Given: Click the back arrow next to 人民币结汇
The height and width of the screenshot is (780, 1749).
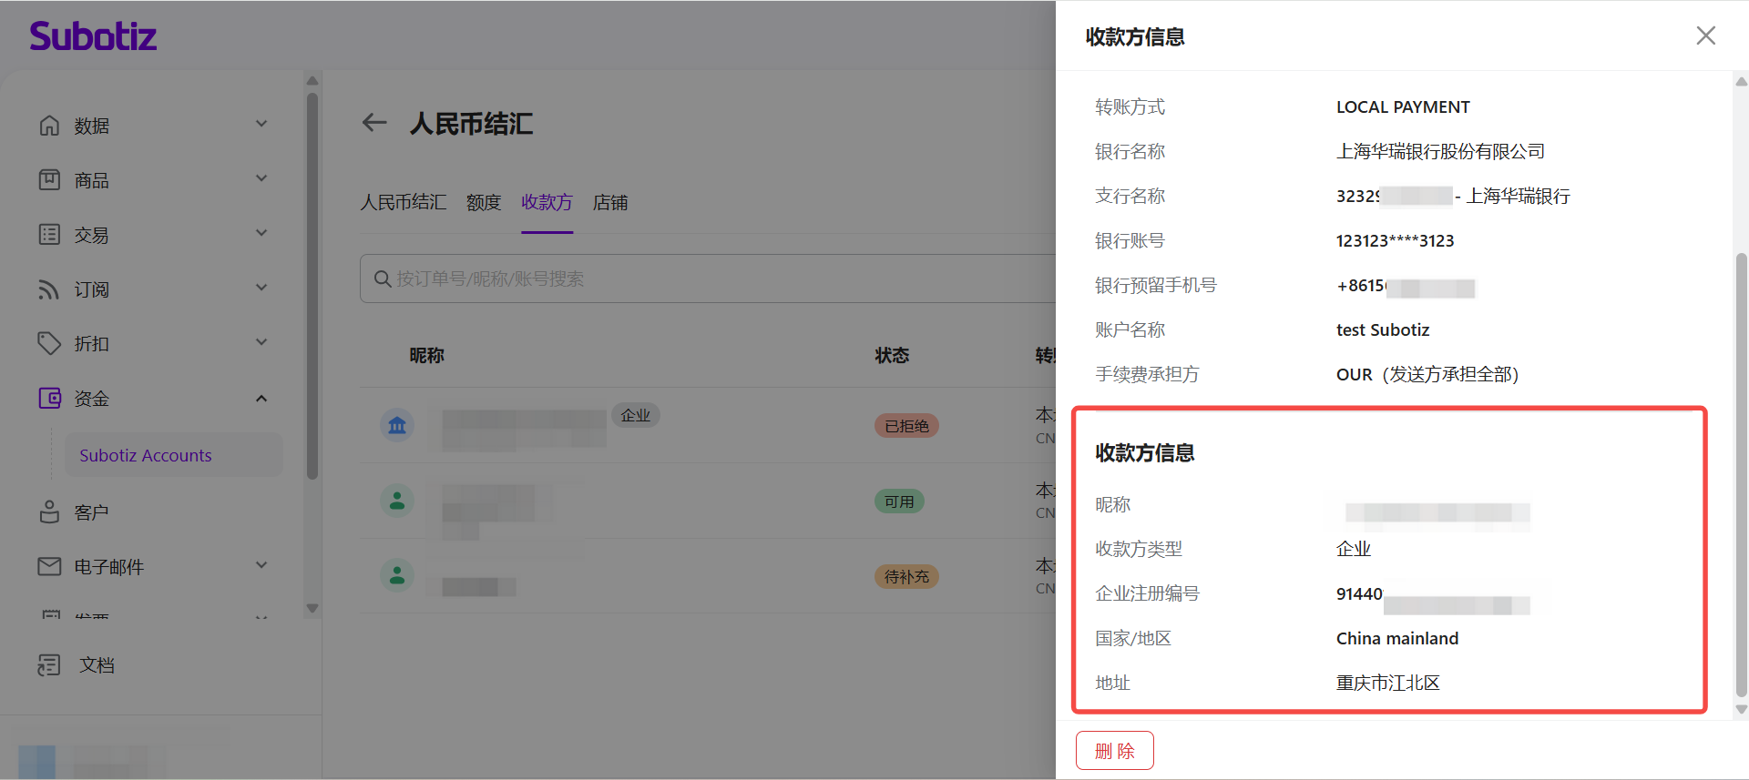Looking at the screenshot, I should (374, 123).
